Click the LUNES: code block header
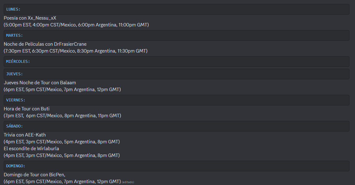 tap(176, 9)
